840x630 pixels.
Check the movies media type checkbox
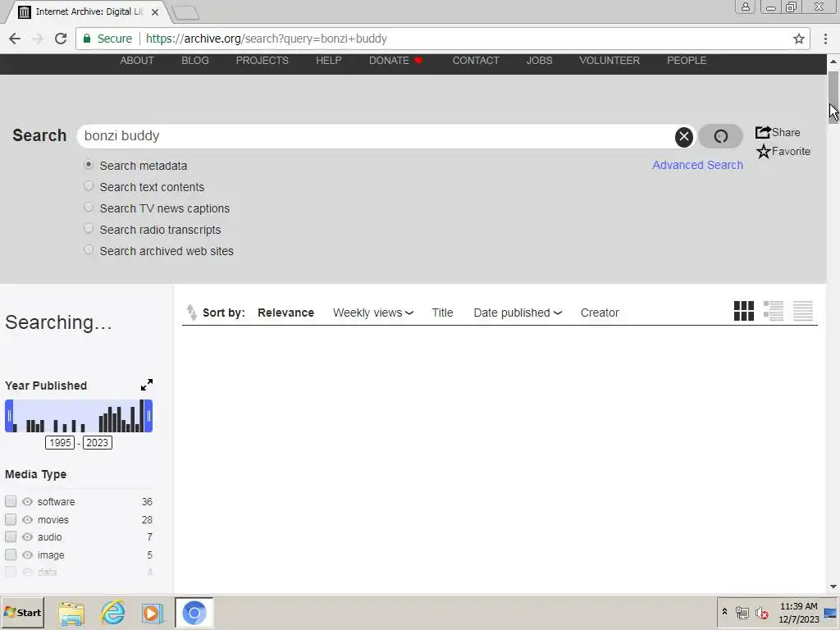tap(11, 519)
